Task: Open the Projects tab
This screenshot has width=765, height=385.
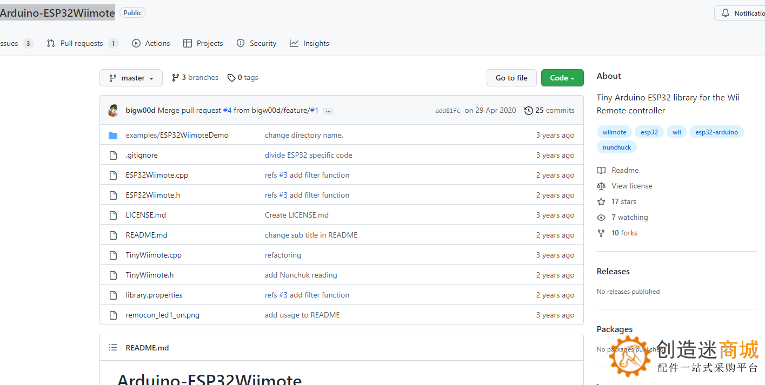Action: click(x=203, y=43)
